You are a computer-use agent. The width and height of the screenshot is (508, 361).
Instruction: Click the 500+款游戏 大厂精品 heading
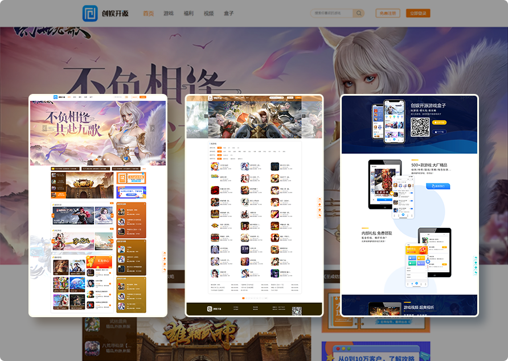429,165
